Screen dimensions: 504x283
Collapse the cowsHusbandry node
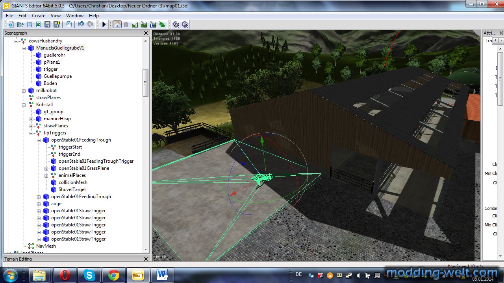point(17,41)
